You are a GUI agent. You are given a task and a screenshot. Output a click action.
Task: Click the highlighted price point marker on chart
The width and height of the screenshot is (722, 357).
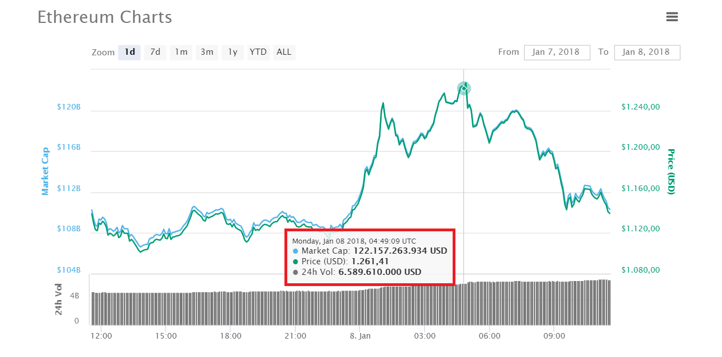(x=464, y=88)
